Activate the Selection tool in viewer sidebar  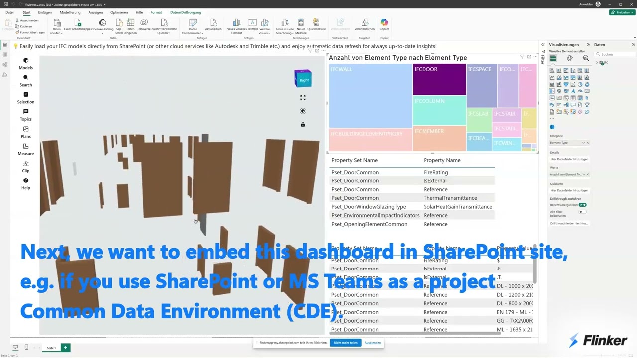[x=26, y=98]
